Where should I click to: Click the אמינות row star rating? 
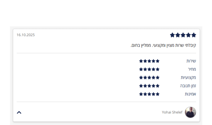click(x=149, y=94)
